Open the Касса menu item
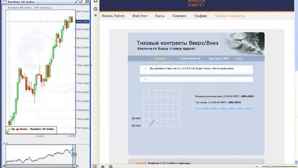Viewport: 298px width, 168px height. pyautogui.click(x=160, y=16)
